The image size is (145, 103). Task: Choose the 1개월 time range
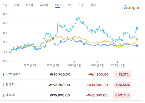pos(30,5)
